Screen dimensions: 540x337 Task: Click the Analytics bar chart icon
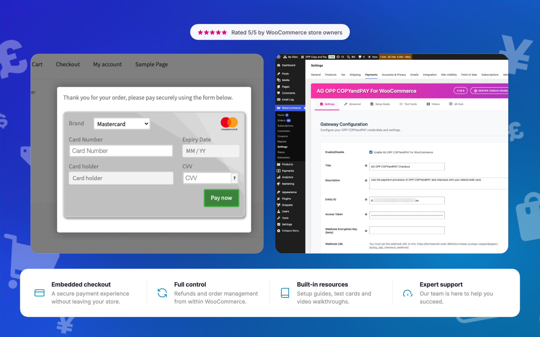tap(279, 177)
